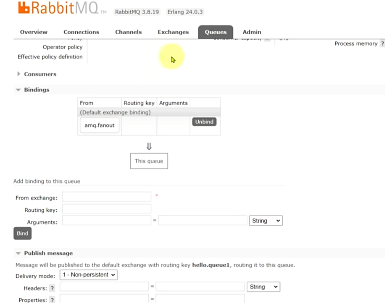Screen dimensions: 385x303
Task: Open the Headers help question mark
Action: click(x=52, y=288)
